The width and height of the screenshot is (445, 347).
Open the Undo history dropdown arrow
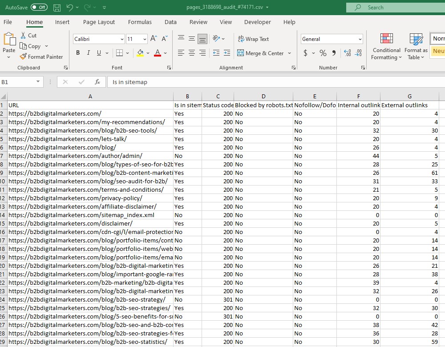pos(77,8)
